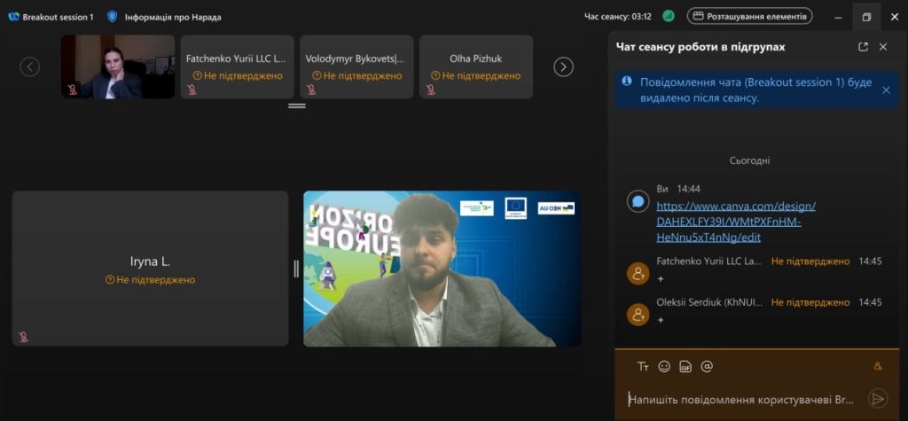The image size is (908, 421).
Task: Click the chat recipient selector icon
Action: (878, 366)
